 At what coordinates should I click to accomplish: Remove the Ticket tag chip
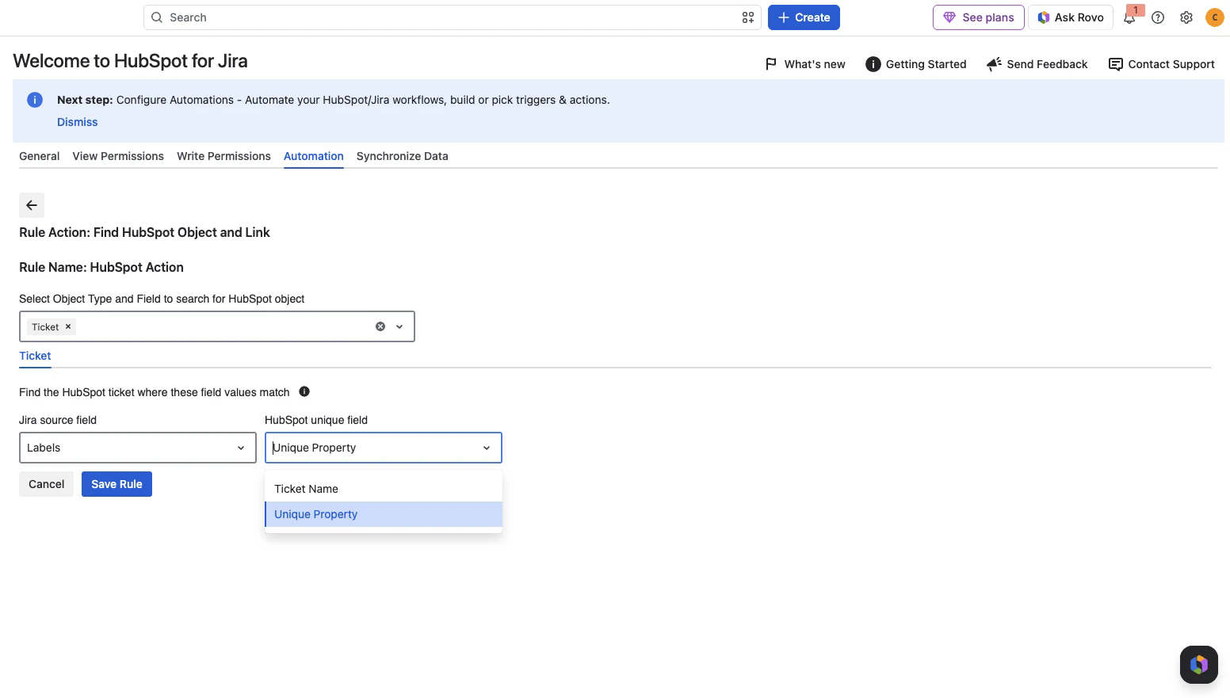coord(68,326)
